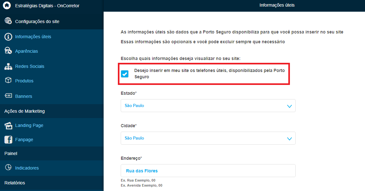Click the Indicadores pie chart icon
This screenshot has height=191, width=365.
(x=8, y=168)
